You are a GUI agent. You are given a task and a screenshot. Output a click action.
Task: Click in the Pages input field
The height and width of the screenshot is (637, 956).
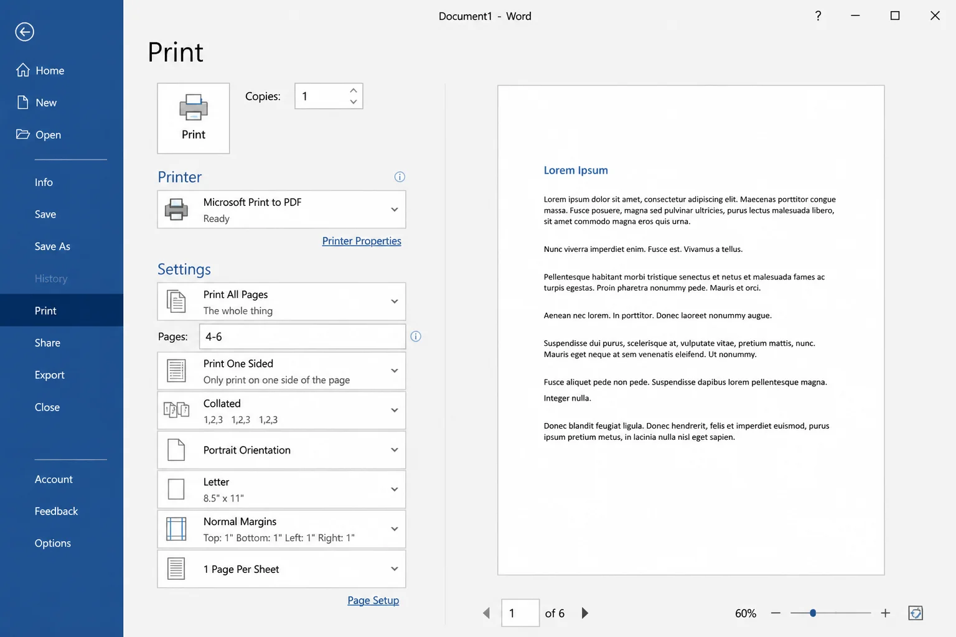point(302,337)
